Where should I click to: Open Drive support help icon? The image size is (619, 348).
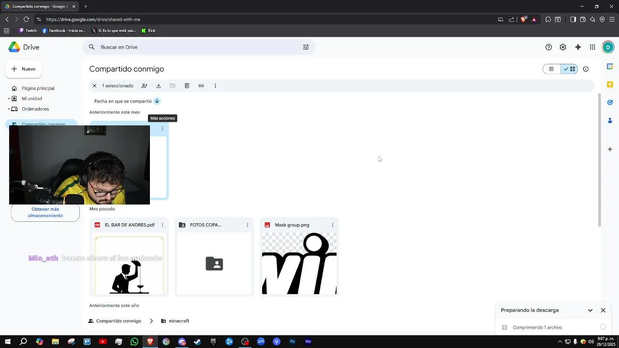pyautogui.click(x=548, y=47)
